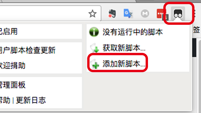Open the 帮助 help link
This screenshot has height=113, width=201.
pyautogui.click(x=5, y=100)
